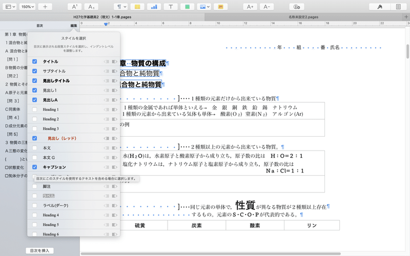The height and width of the screenshot is (256, 410).
Task: Increase indent for 見出しA row
Action: (x=114, y=100)
